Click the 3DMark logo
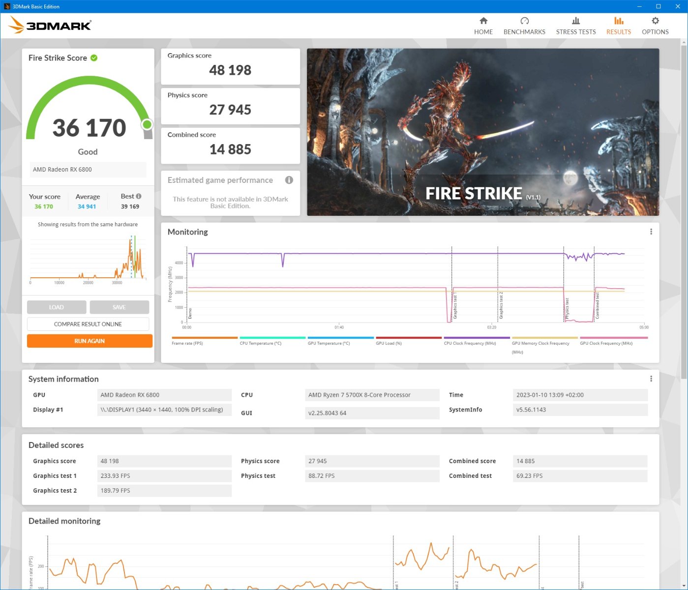The width and height of the screenshot is (688, 590). tap(50, 25)
